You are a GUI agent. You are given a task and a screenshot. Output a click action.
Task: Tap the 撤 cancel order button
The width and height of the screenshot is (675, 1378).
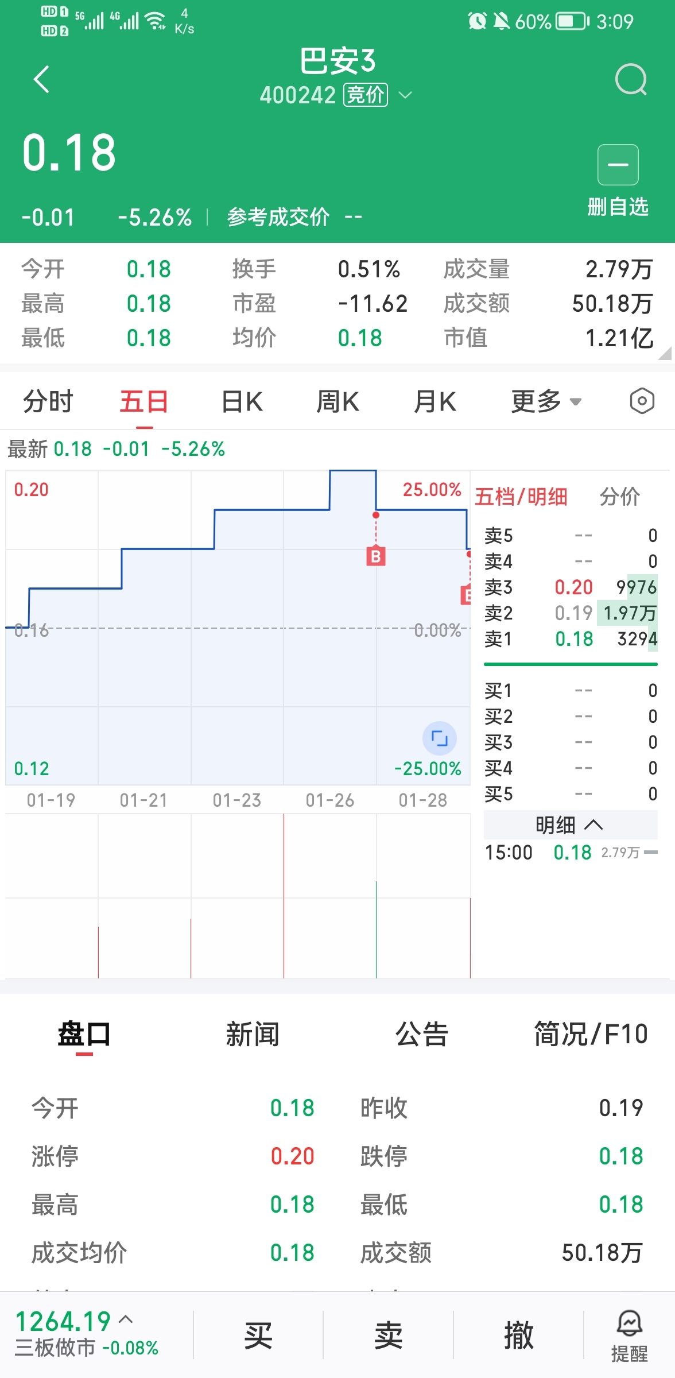coord(518,1336)
